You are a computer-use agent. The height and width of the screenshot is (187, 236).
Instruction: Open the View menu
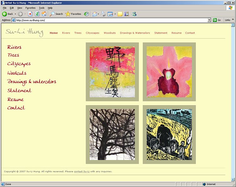[x=20, y=8]
